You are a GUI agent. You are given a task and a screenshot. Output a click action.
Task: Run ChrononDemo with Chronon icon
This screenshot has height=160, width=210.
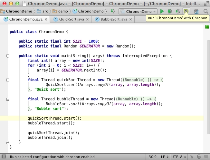point(186,11)
